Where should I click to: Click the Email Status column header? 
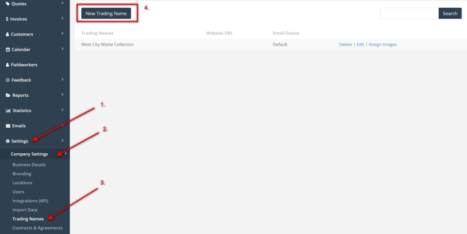click(x=286, y=33)
